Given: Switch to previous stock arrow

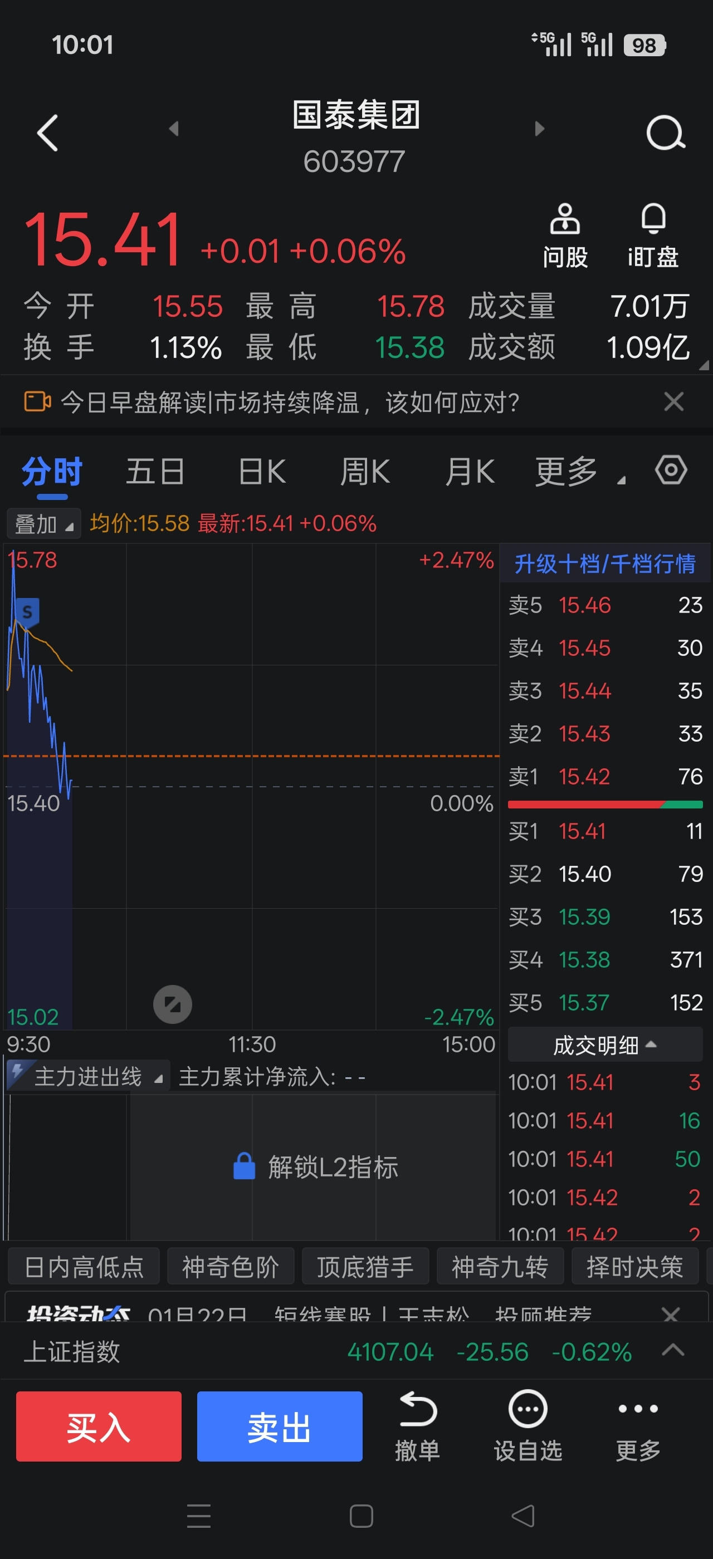Looking at the screenshot, I should click(x=174, y=128).
